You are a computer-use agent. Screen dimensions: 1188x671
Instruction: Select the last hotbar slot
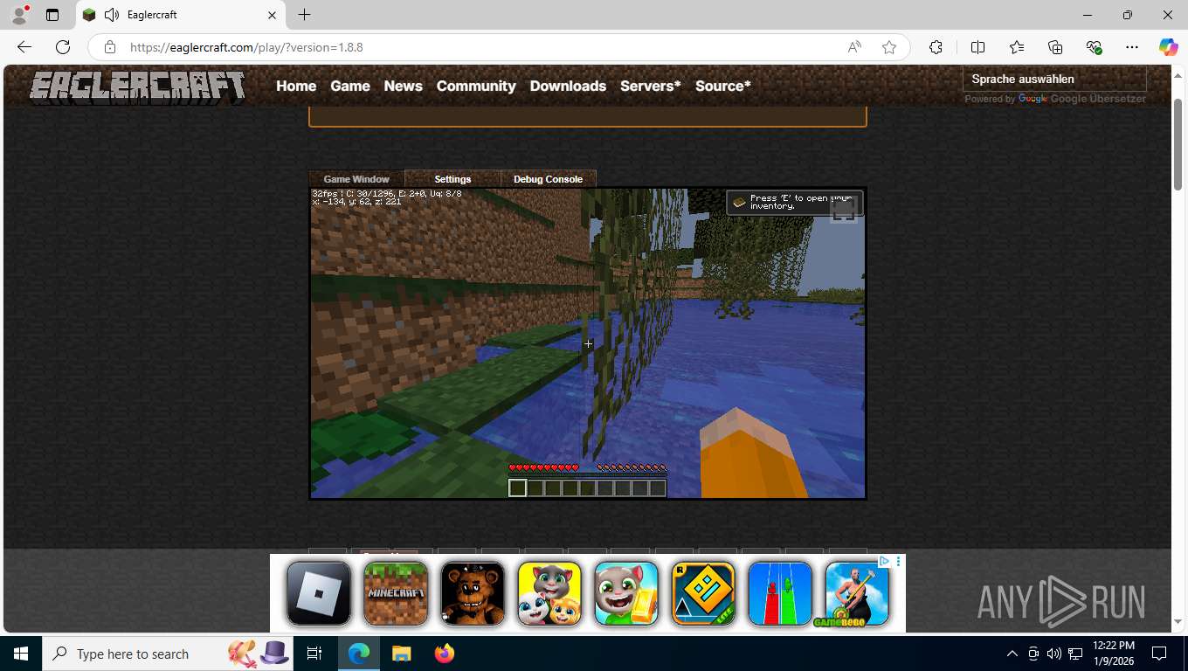[x=658, y=488]
